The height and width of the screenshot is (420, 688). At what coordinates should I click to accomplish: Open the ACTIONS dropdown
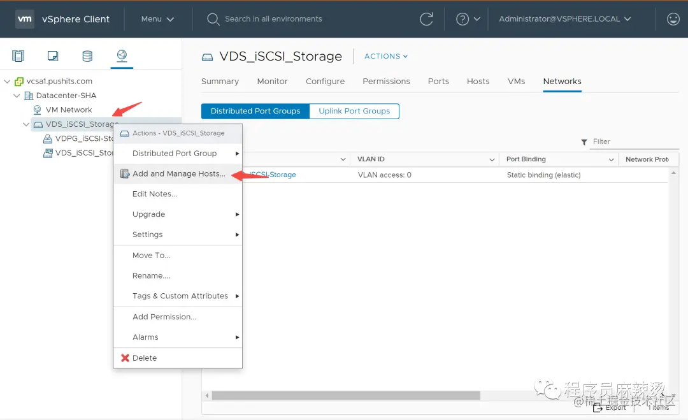(x=386, y=56)
